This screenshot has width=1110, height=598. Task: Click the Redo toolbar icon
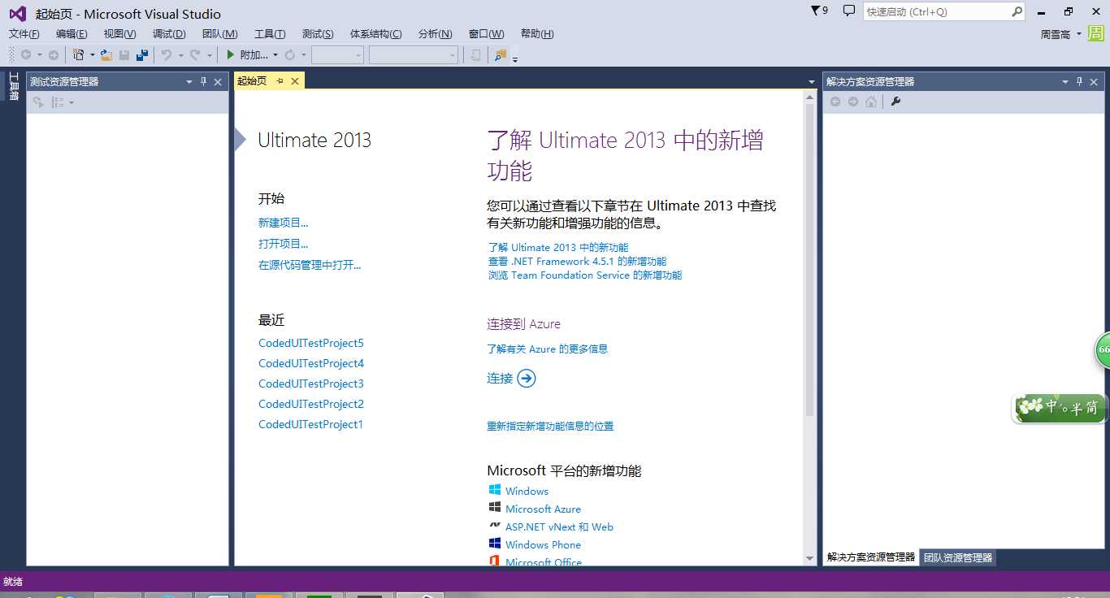[x=195, y=54]
